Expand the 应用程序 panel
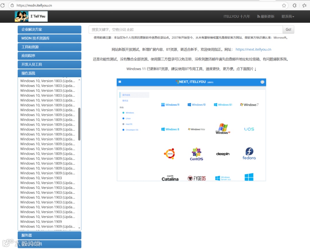310x249 pixels. [x=49, y=56]
